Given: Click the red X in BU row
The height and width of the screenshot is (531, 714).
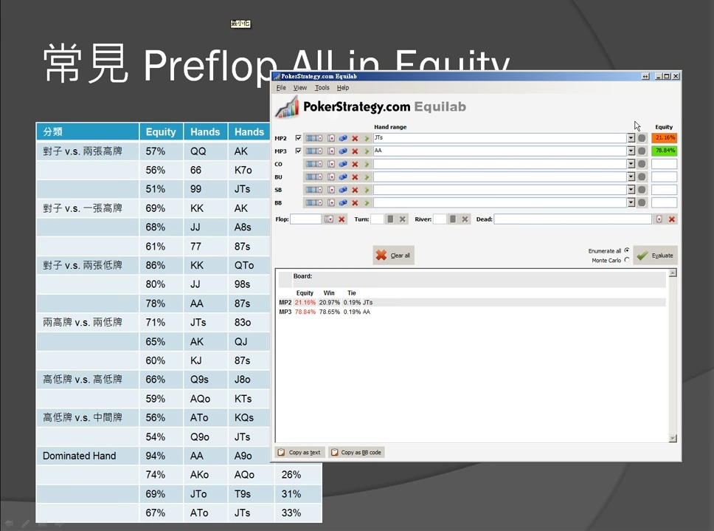Looking at the screenshot, I should [x=355, y=177].
